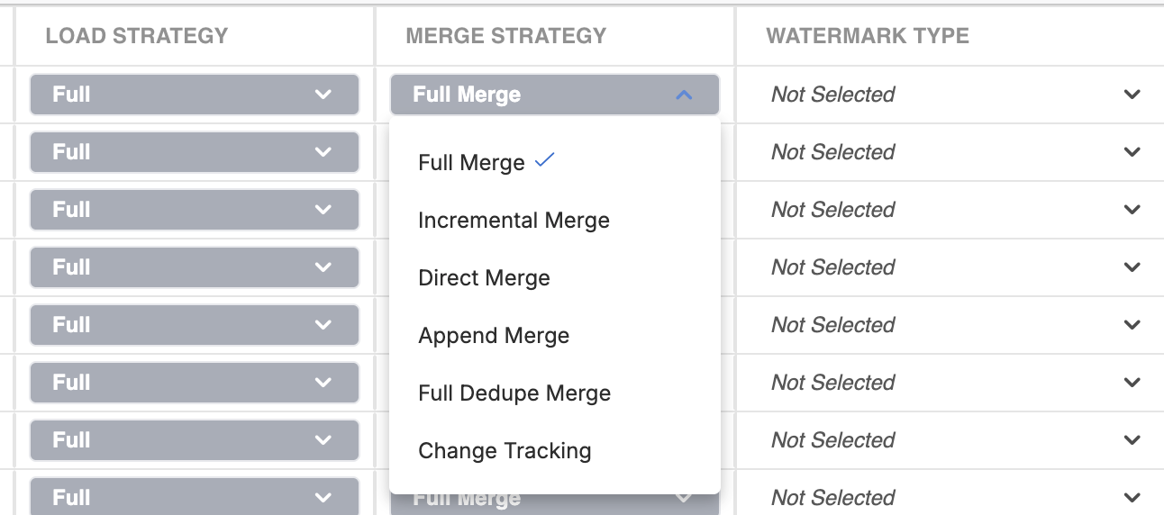The image size is (1164, 515).
Task: Select Full Dedupe Merge option
Action: 514,393
